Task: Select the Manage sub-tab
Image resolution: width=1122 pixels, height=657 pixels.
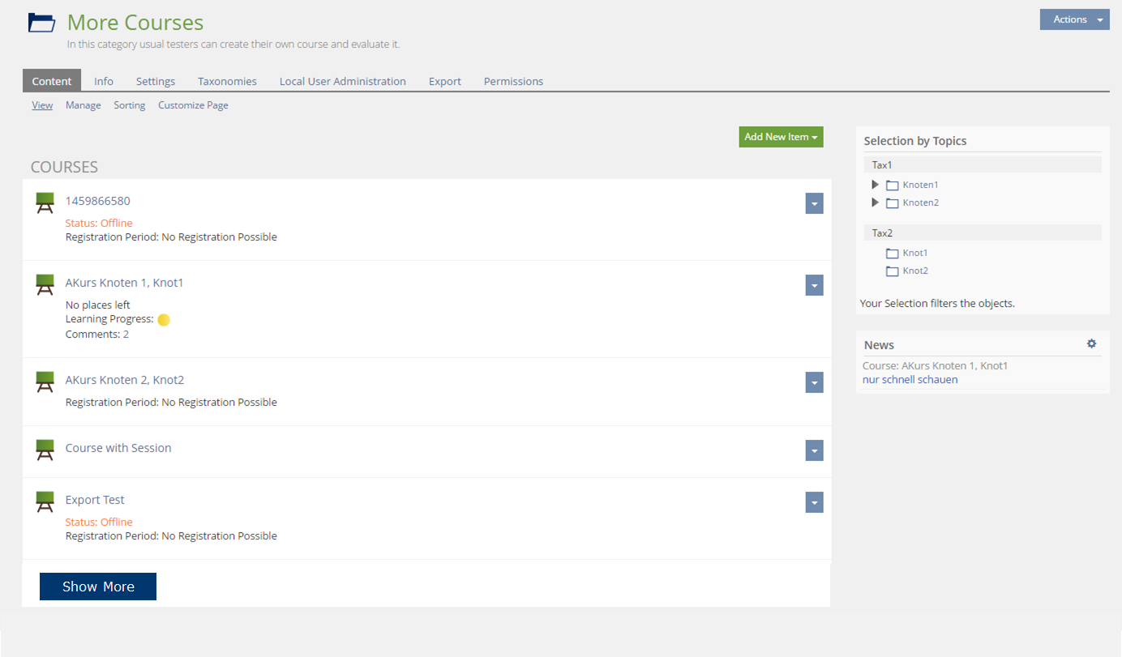Action: click(x=83, y=105)
